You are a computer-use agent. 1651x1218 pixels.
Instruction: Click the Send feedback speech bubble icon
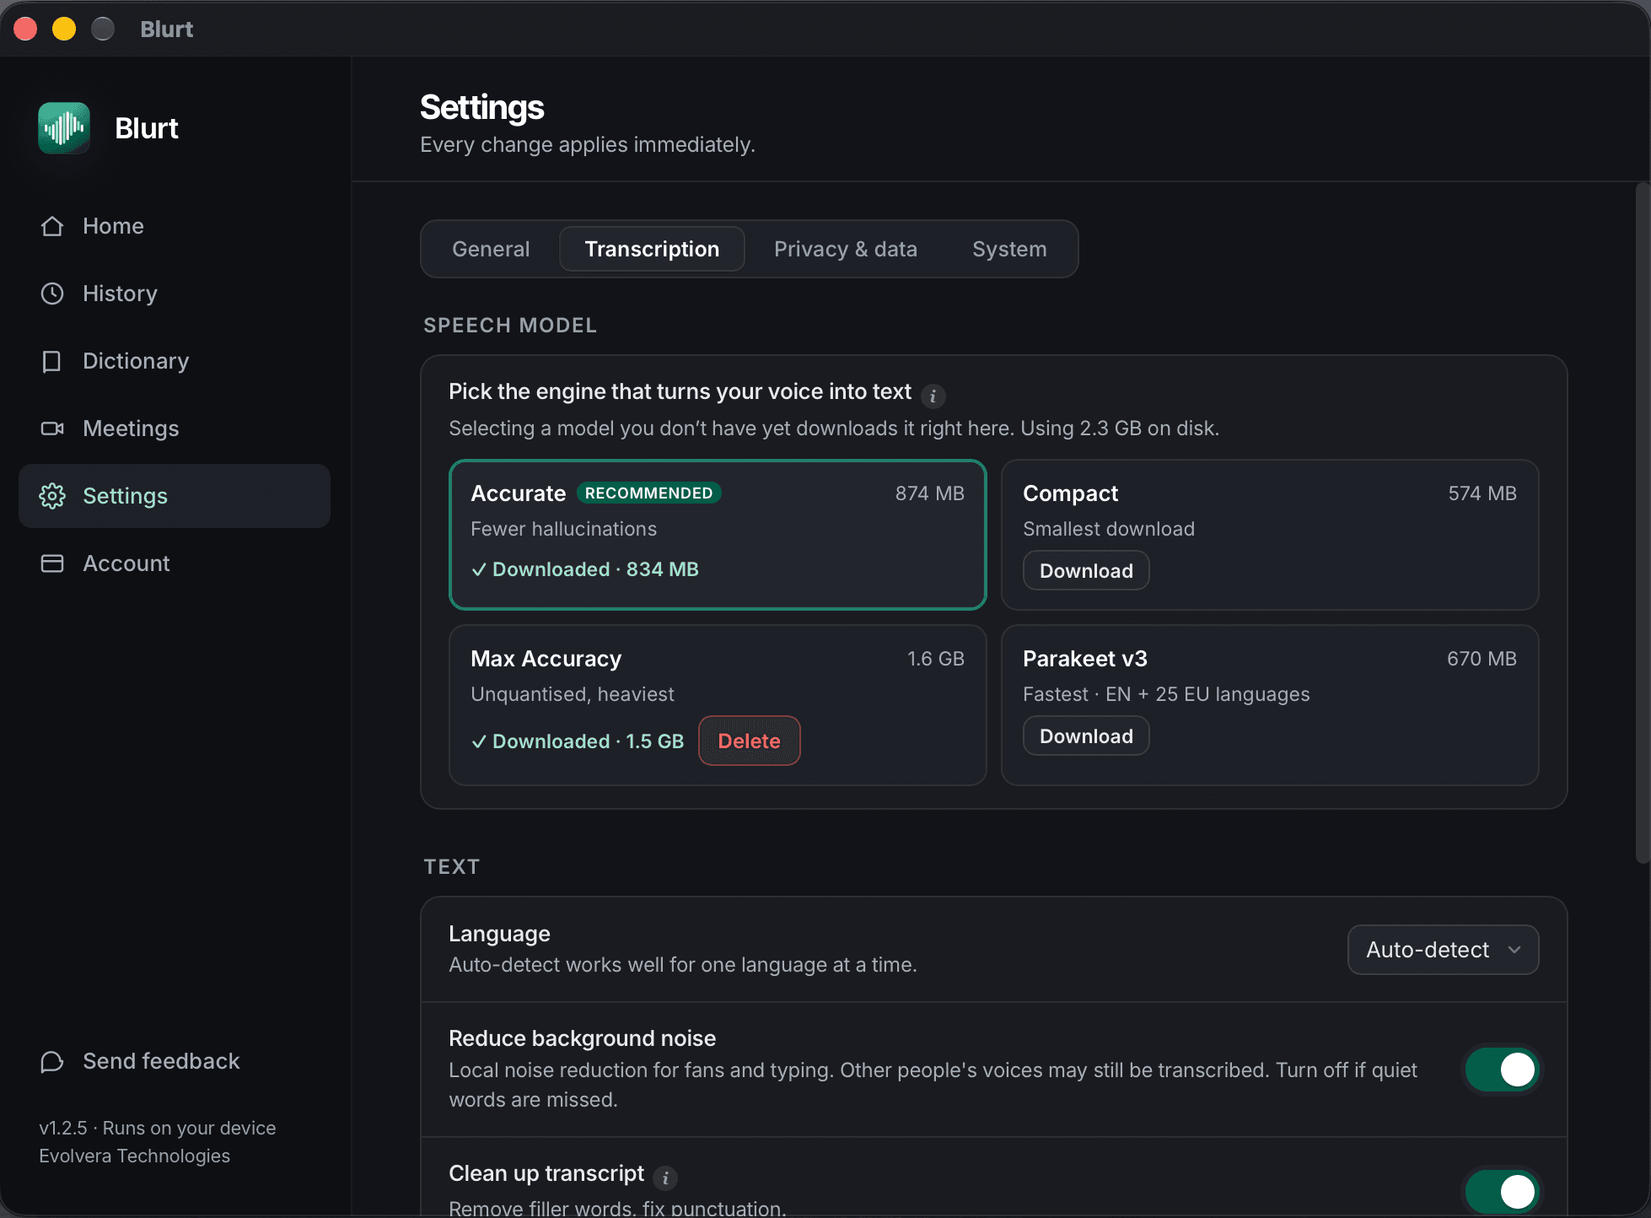tap(52, 1061)
